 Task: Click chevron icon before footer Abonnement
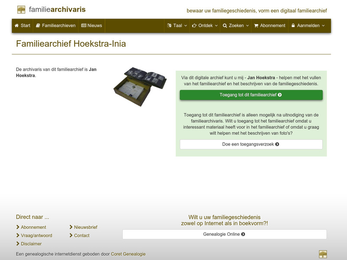click(18, 227)
